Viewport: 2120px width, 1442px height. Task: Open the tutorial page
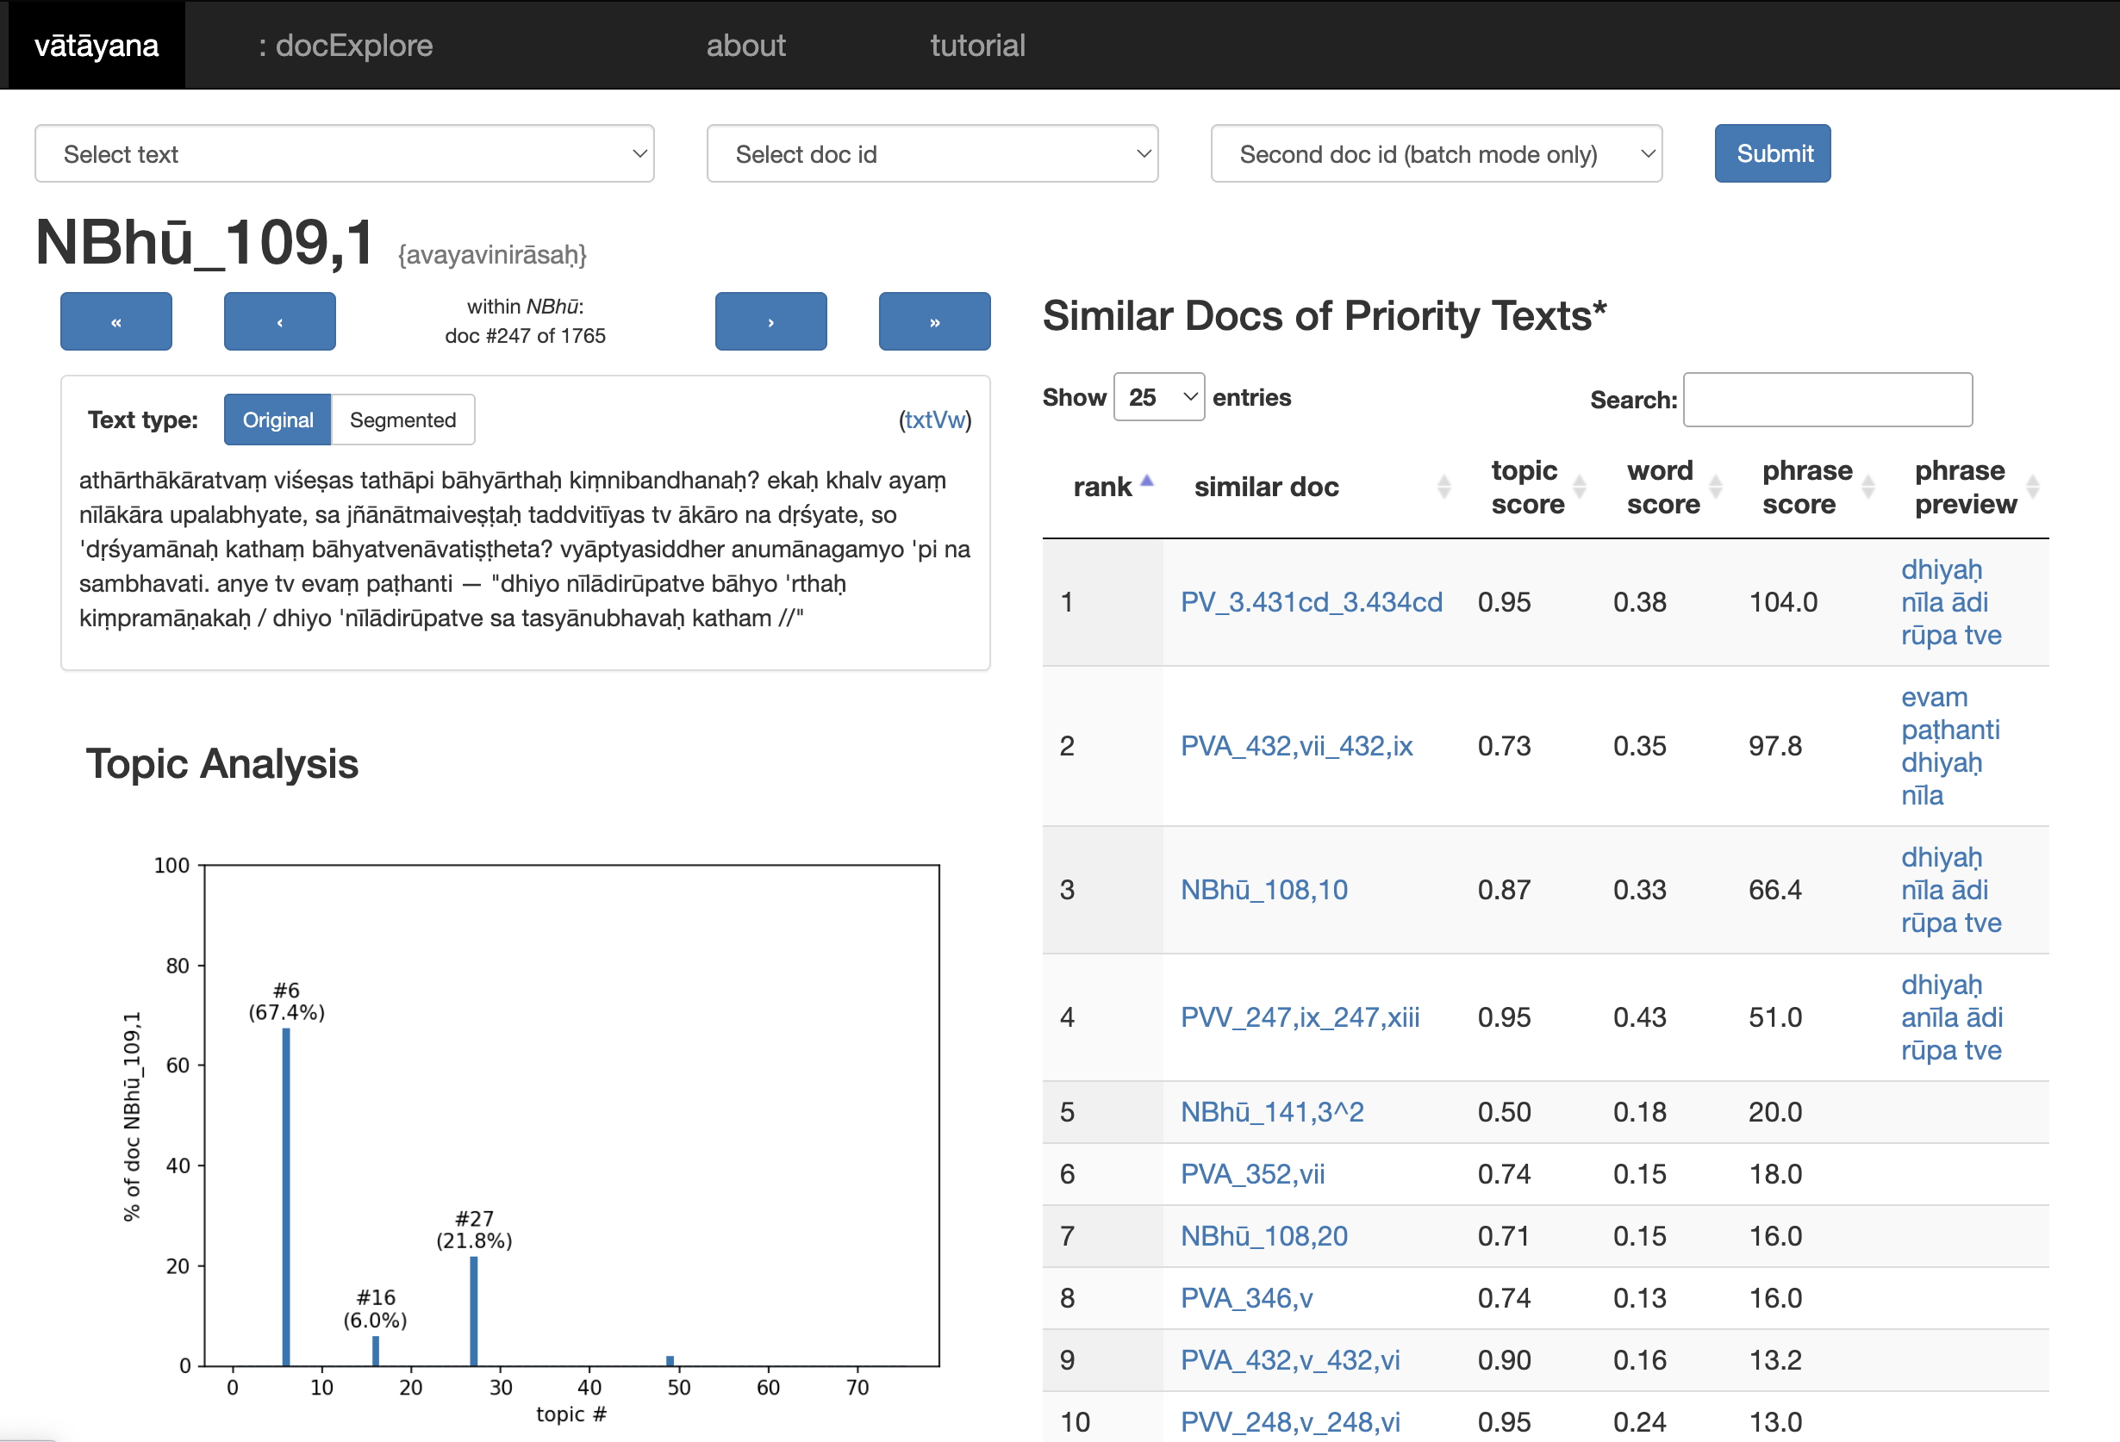click(x=977, y=45)
